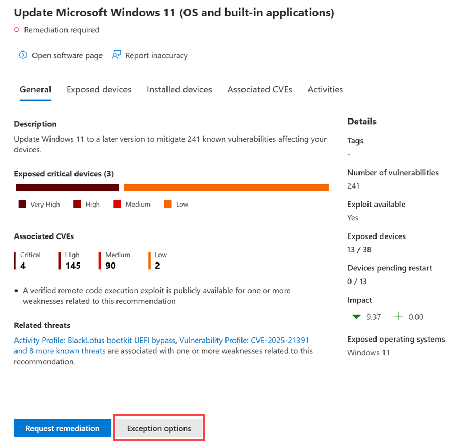The height and width of the screenshot is (441, 468).
Task: Click the Description heading
Action: pyautogui.click(x=35, y=124)
